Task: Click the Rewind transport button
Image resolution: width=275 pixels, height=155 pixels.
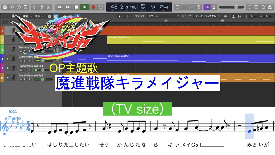Action: coord(60,7)
